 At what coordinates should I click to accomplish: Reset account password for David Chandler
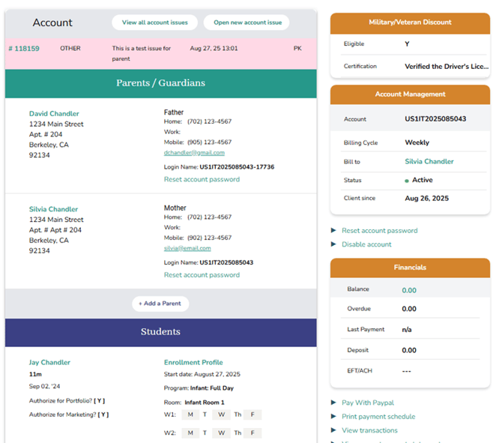point(202,180)
